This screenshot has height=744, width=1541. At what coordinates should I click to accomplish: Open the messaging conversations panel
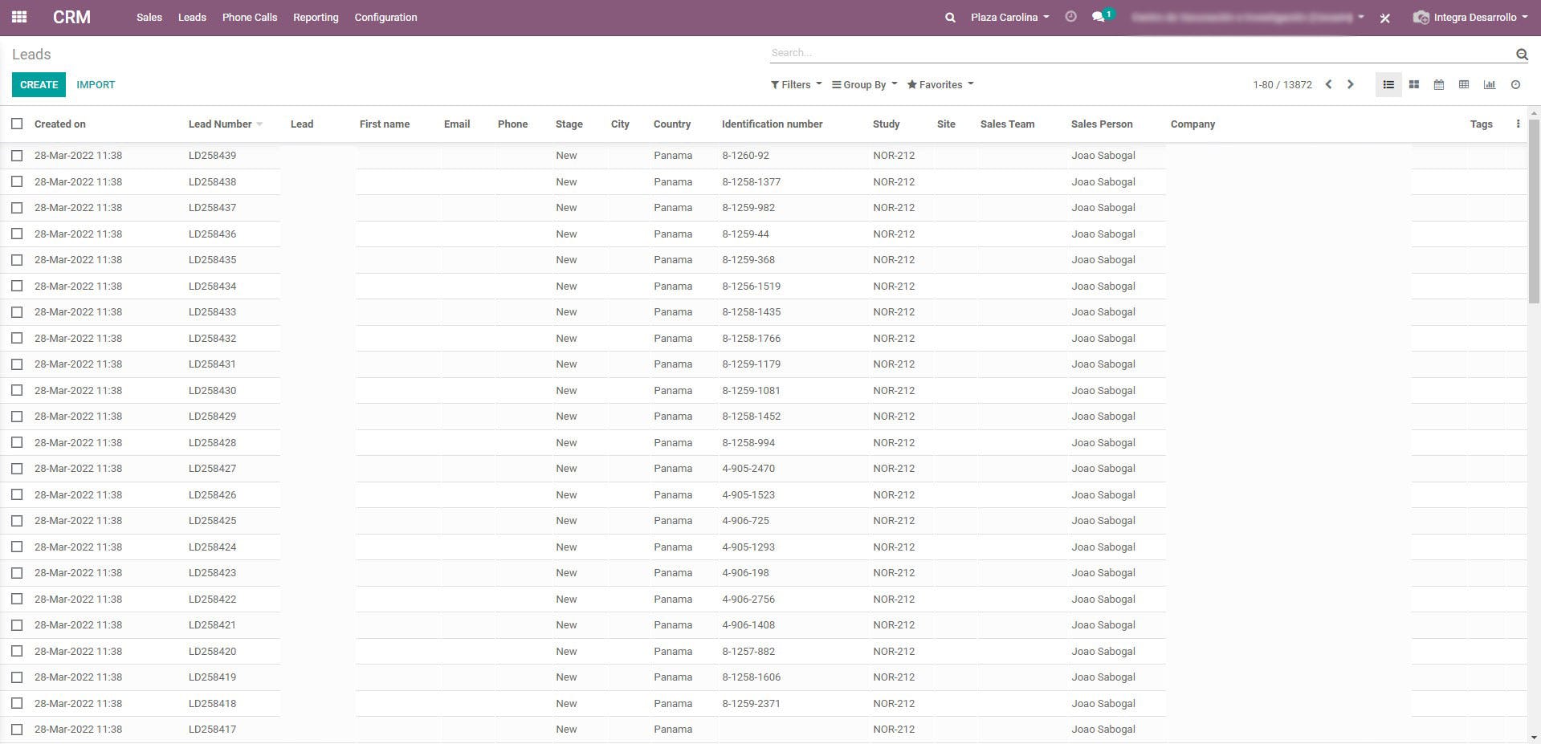[x=1097, y=17]
